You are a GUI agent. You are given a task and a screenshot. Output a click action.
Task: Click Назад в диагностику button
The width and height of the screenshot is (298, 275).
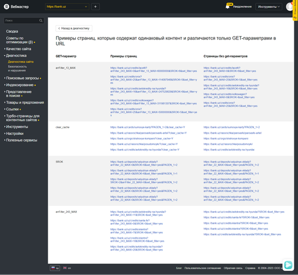pos(74,28)
